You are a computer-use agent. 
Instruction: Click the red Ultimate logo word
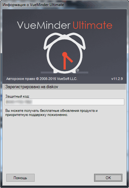pos(93,25)
